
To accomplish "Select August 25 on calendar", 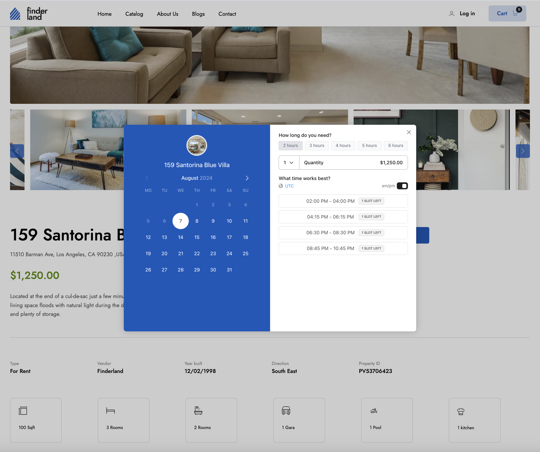I will [245, 253].
